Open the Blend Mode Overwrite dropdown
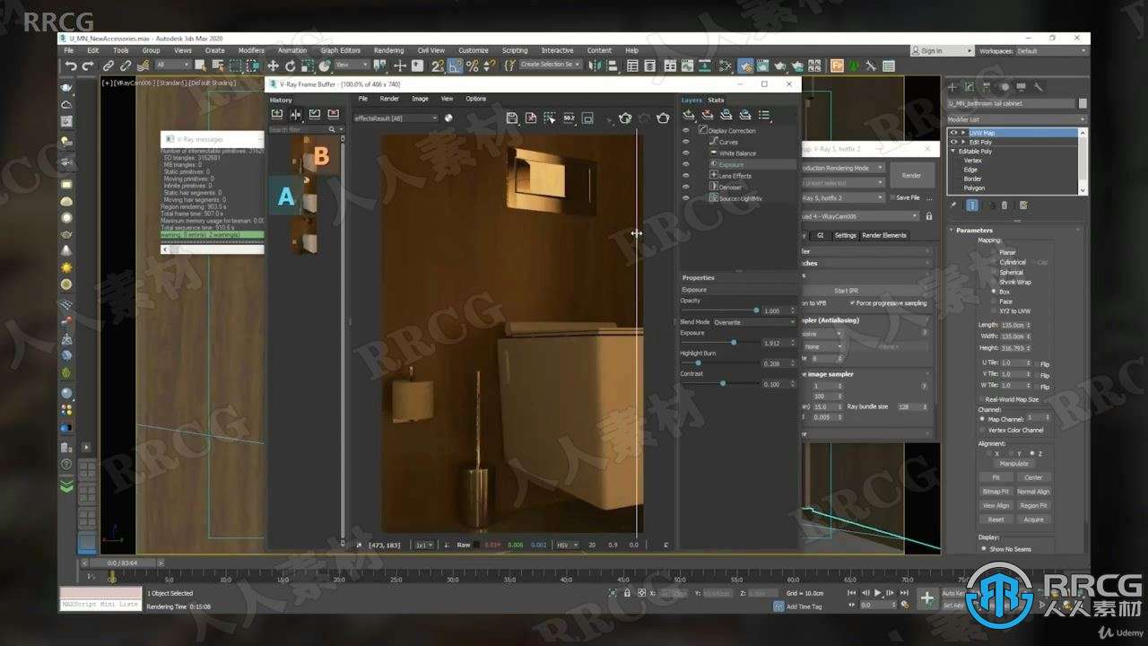 coord(753,322)
